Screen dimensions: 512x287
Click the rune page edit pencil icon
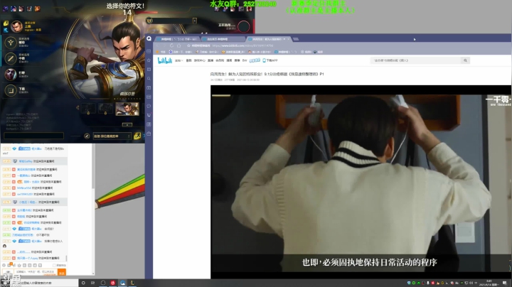pos(87,136)
